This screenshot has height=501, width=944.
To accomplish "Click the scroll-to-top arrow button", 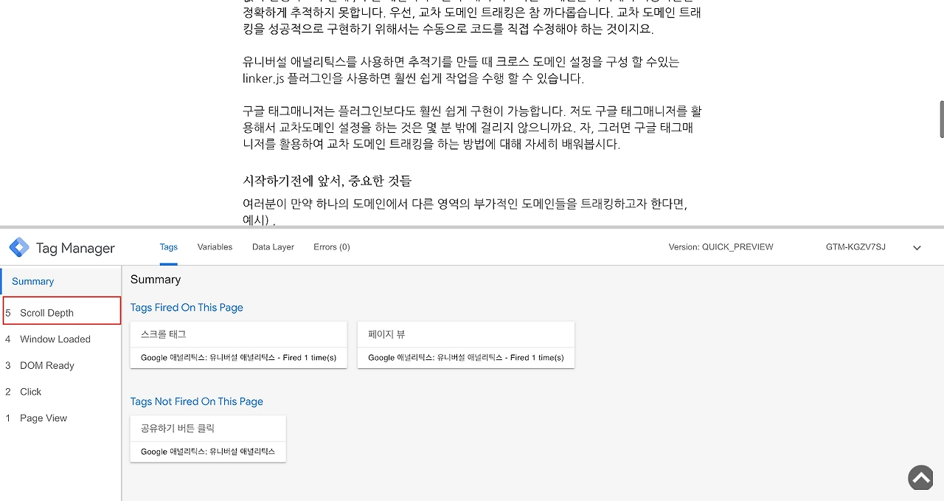I will pos(921,477).
